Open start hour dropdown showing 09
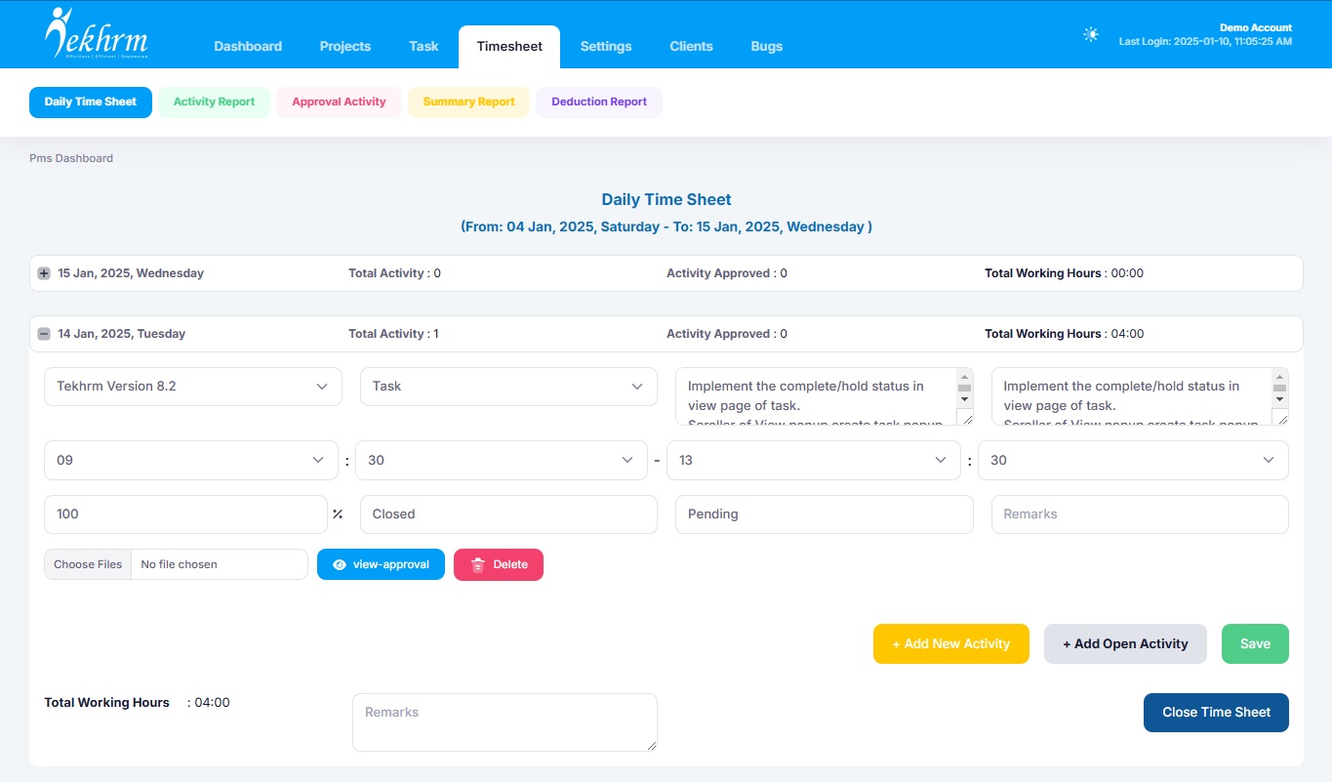The width and height of the screenshot is (1332, 782). coord(190,460)
